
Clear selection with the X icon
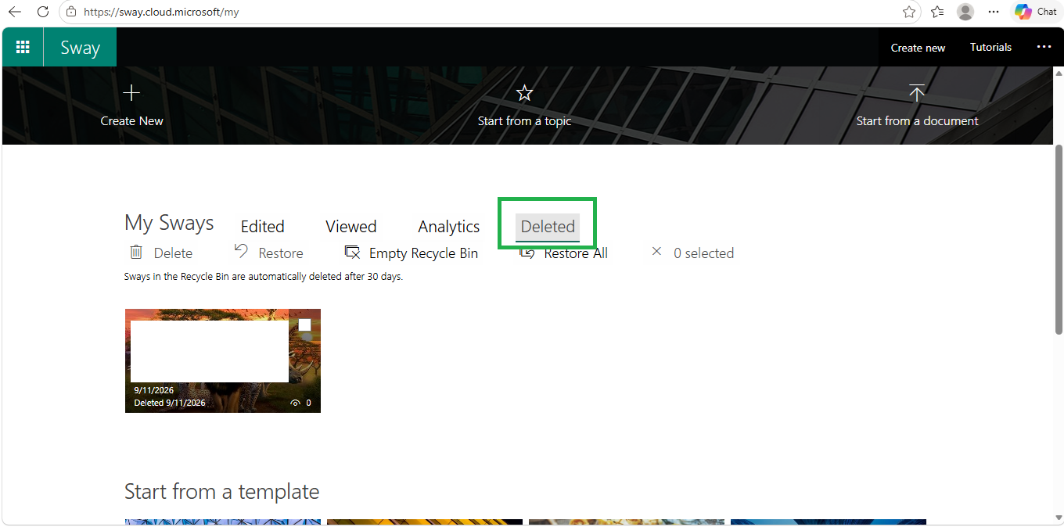pos(656,252)
